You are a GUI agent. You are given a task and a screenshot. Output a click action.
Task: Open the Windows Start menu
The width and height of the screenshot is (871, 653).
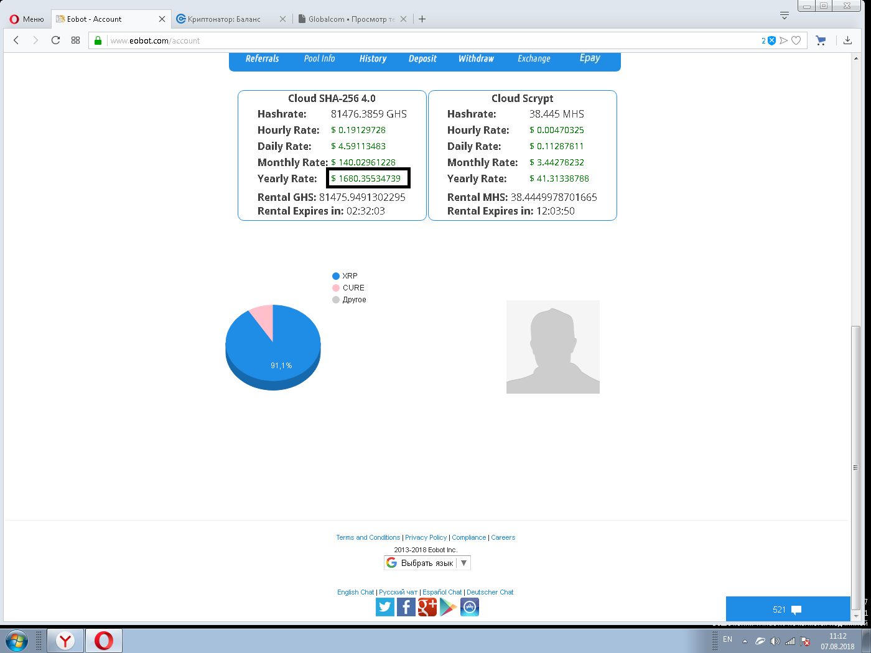pos(17,641)
